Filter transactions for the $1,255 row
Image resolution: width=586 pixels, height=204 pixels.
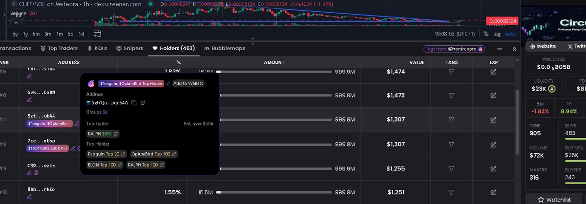[451, 168]
